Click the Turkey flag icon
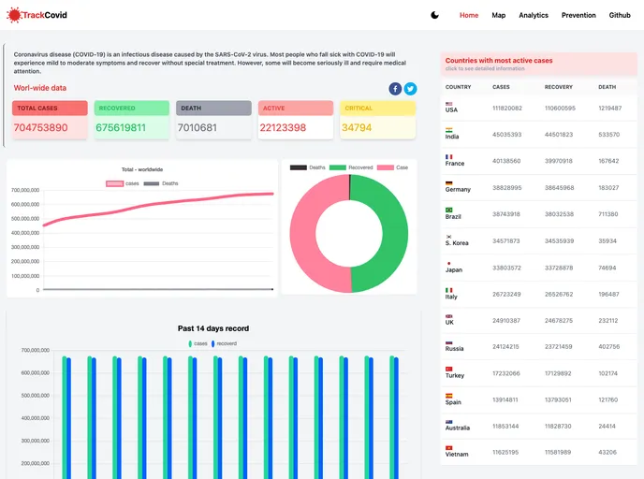Image resolution: width=644 pixels, height=479 pixels. [449, 370]
